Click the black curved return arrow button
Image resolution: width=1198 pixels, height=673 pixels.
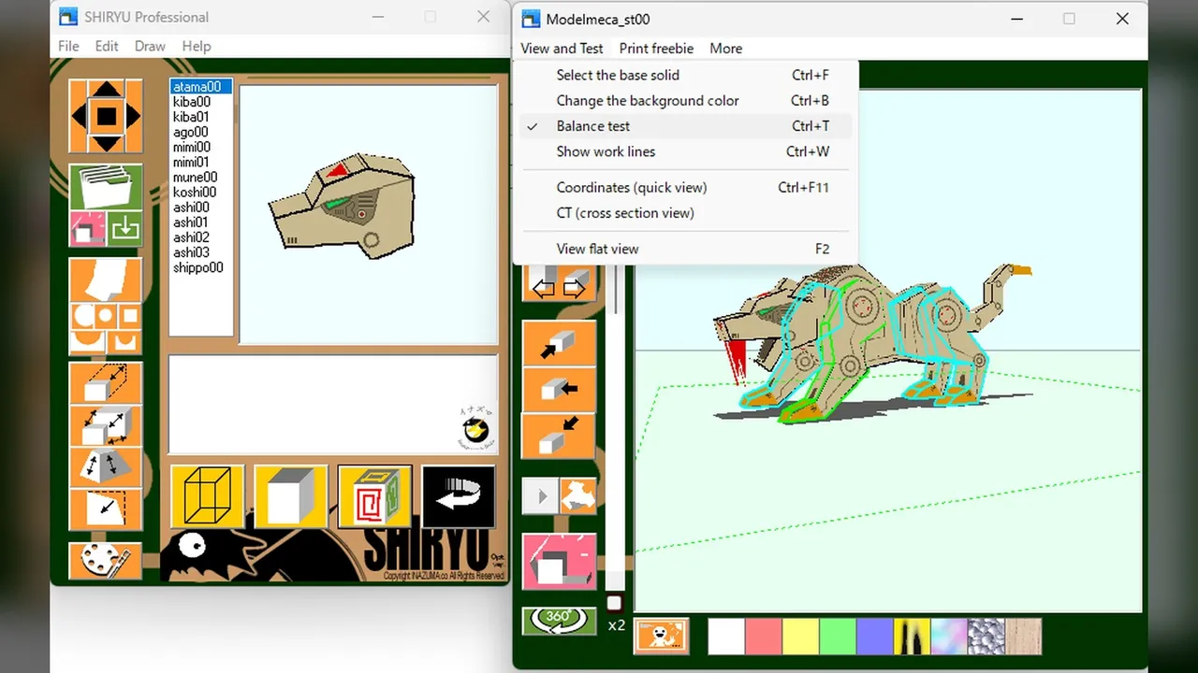[459, 496]
